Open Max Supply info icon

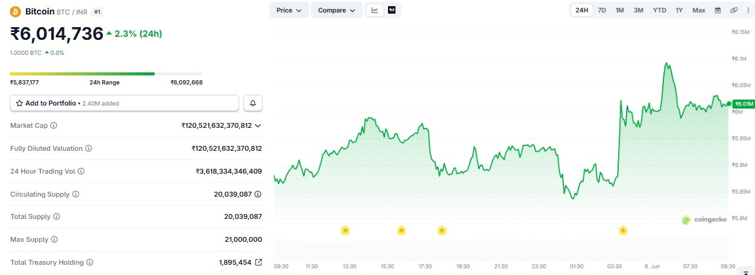(x=54, y=239)
